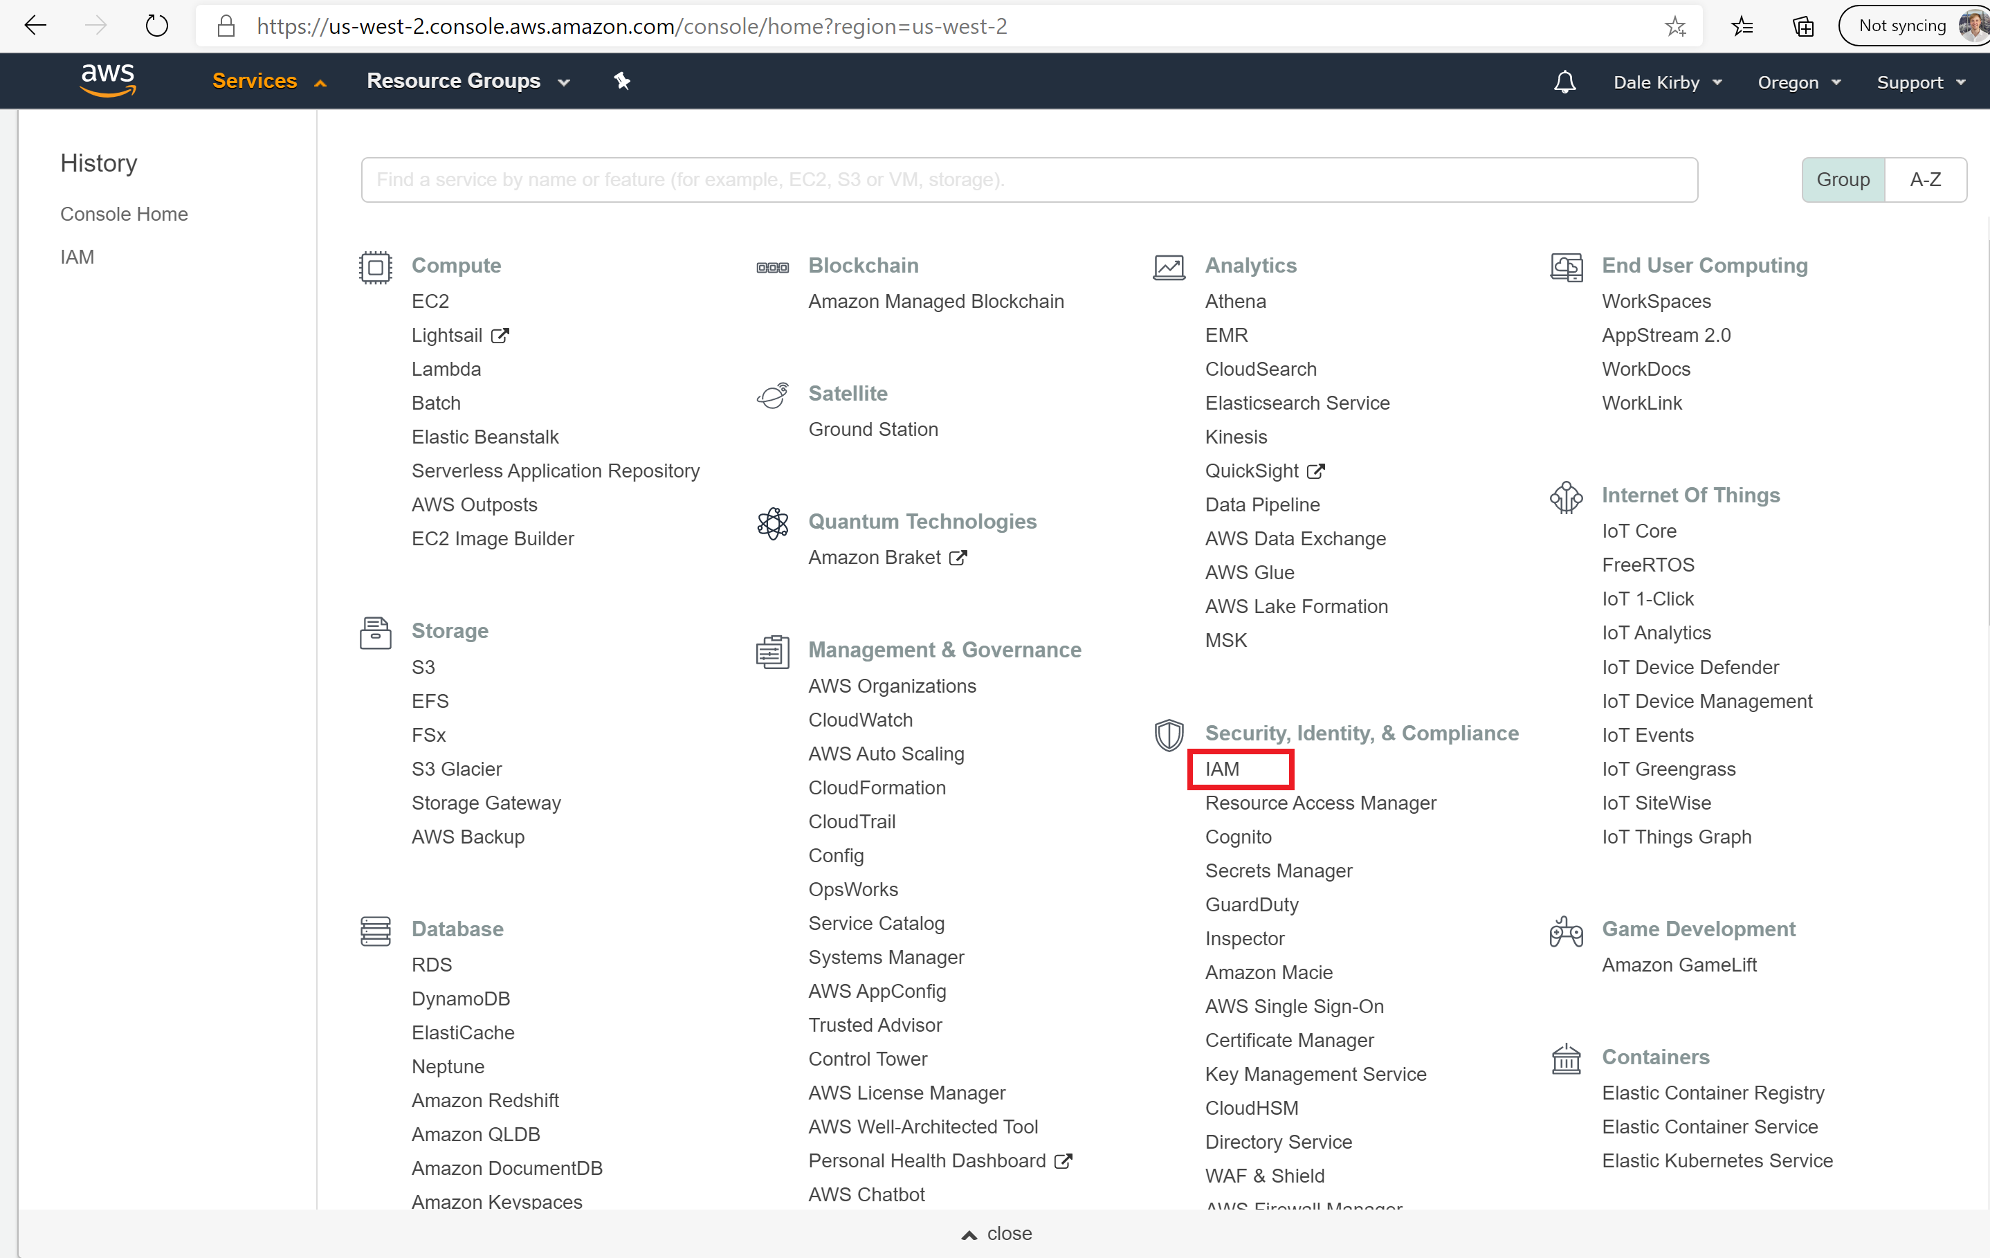1990x1258 pixels.
Task: Click Not syncing profile button
Action: click(x=1914, y=26)
